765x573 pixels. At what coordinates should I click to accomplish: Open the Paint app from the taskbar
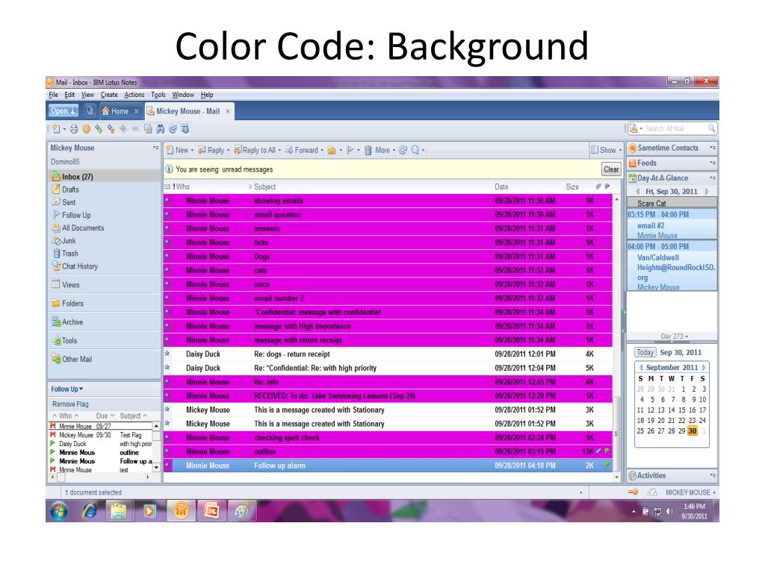click(x=242, y=511)
